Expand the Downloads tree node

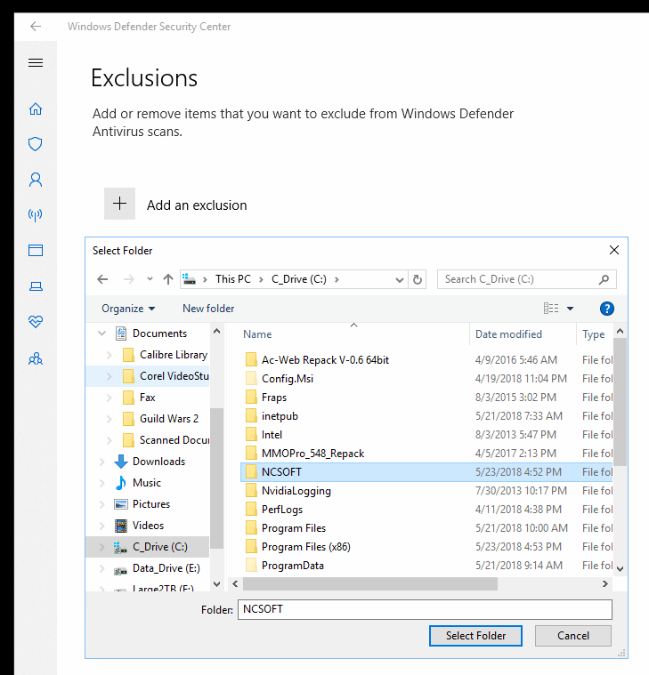point(102,462)
